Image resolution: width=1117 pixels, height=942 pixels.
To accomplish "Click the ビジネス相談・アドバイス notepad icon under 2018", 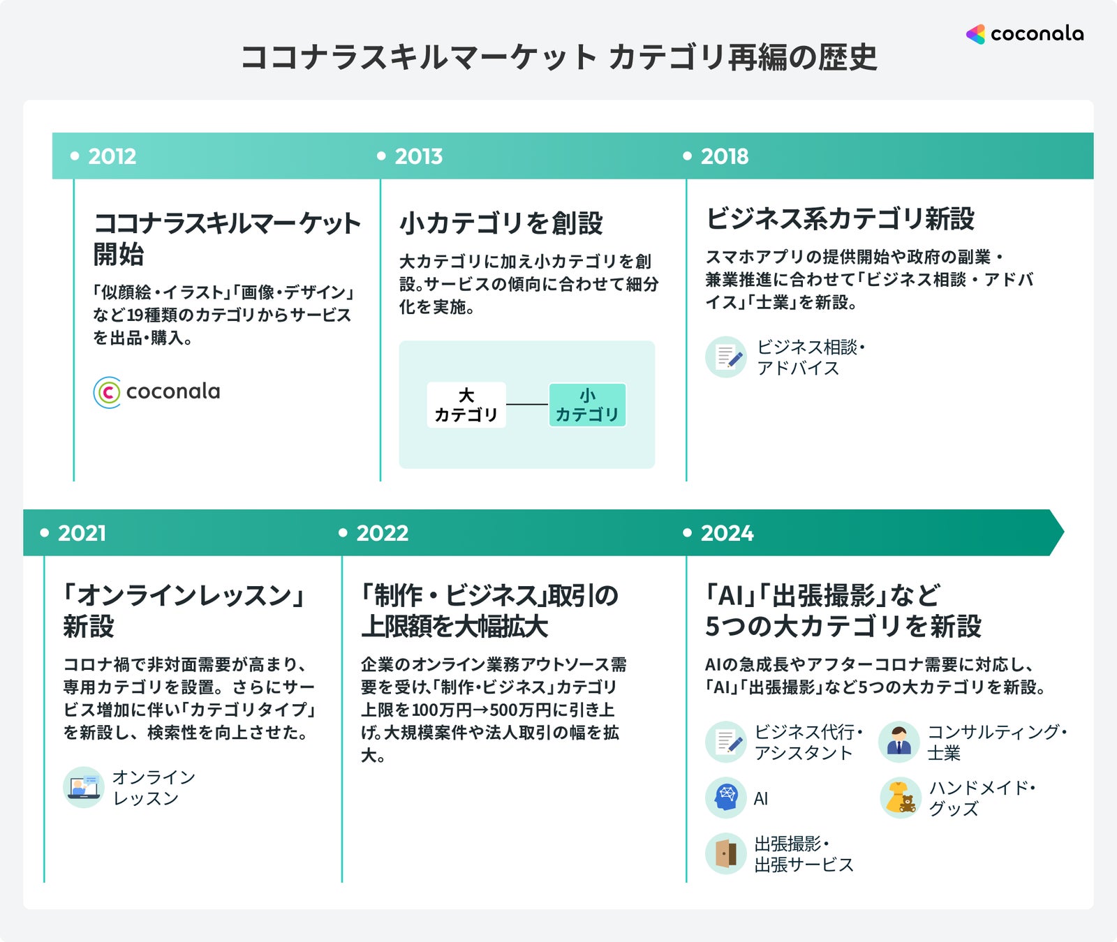I will click(726, 357).
